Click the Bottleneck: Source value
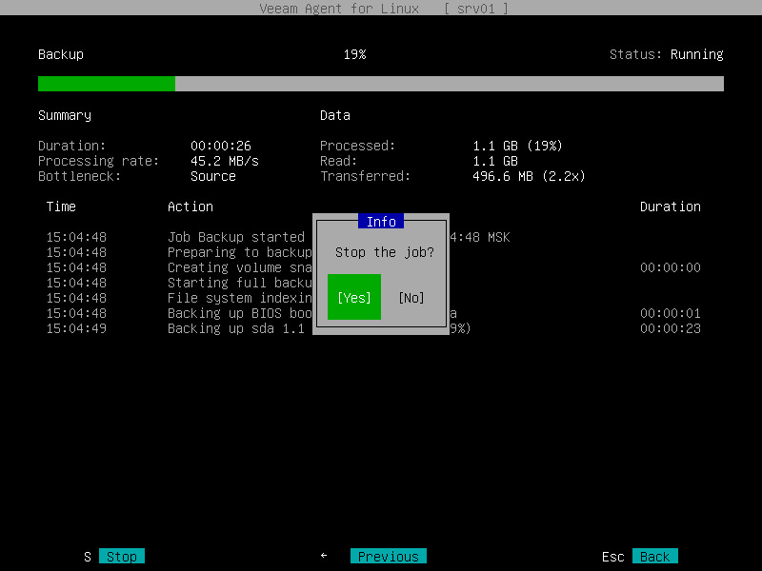Image resolution: width=762 pixels, height=571 pixels. click(x=213, y=176)
